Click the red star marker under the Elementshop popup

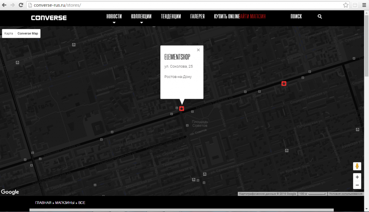182,109
